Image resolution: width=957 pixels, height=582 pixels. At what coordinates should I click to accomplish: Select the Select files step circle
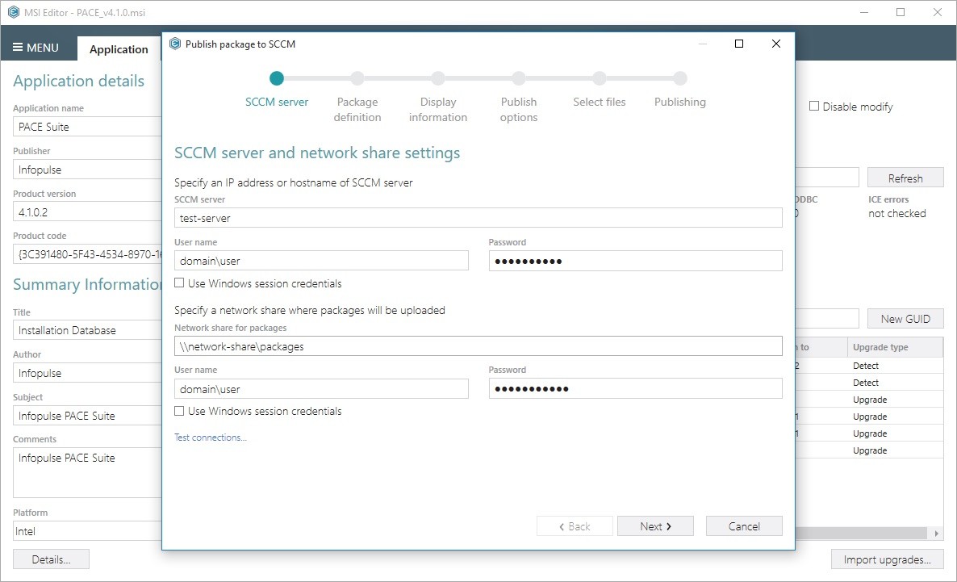tap(600, 78)
